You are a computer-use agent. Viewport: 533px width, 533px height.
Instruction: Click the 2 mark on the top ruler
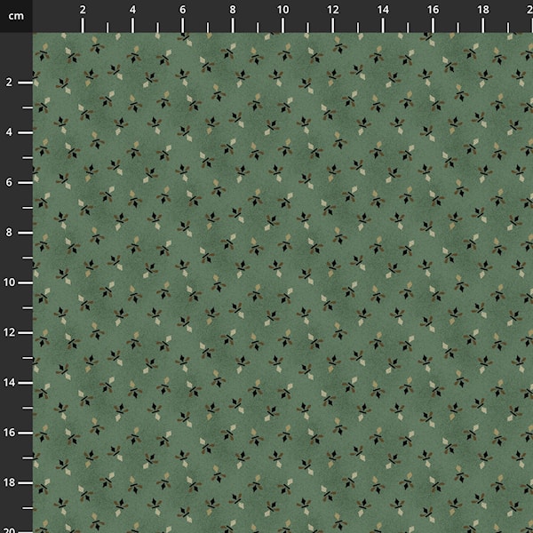point(83,10)
